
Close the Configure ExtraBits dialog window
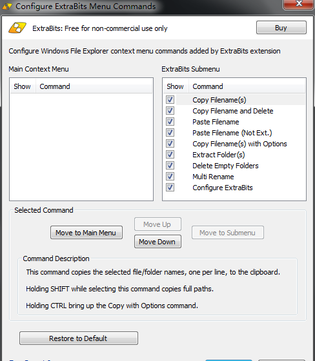pos(299,3)
